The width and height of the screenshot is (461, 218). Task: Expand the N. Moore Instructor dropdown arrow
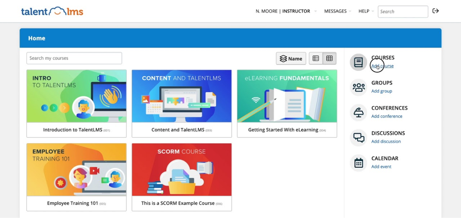point(315,12)
